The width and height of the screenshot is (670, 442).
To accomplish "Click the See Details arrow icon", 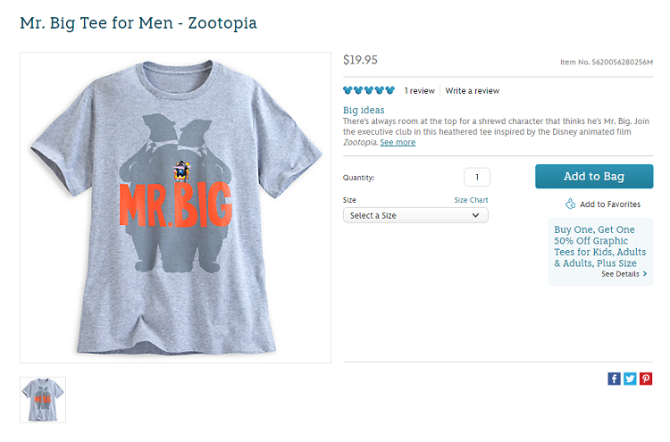I will [645, 274].
